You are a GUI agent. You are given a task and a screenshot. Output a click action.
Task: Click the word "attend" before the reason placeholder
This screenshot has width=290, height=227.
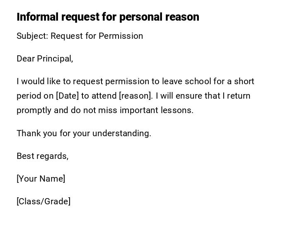coord(104,96)
